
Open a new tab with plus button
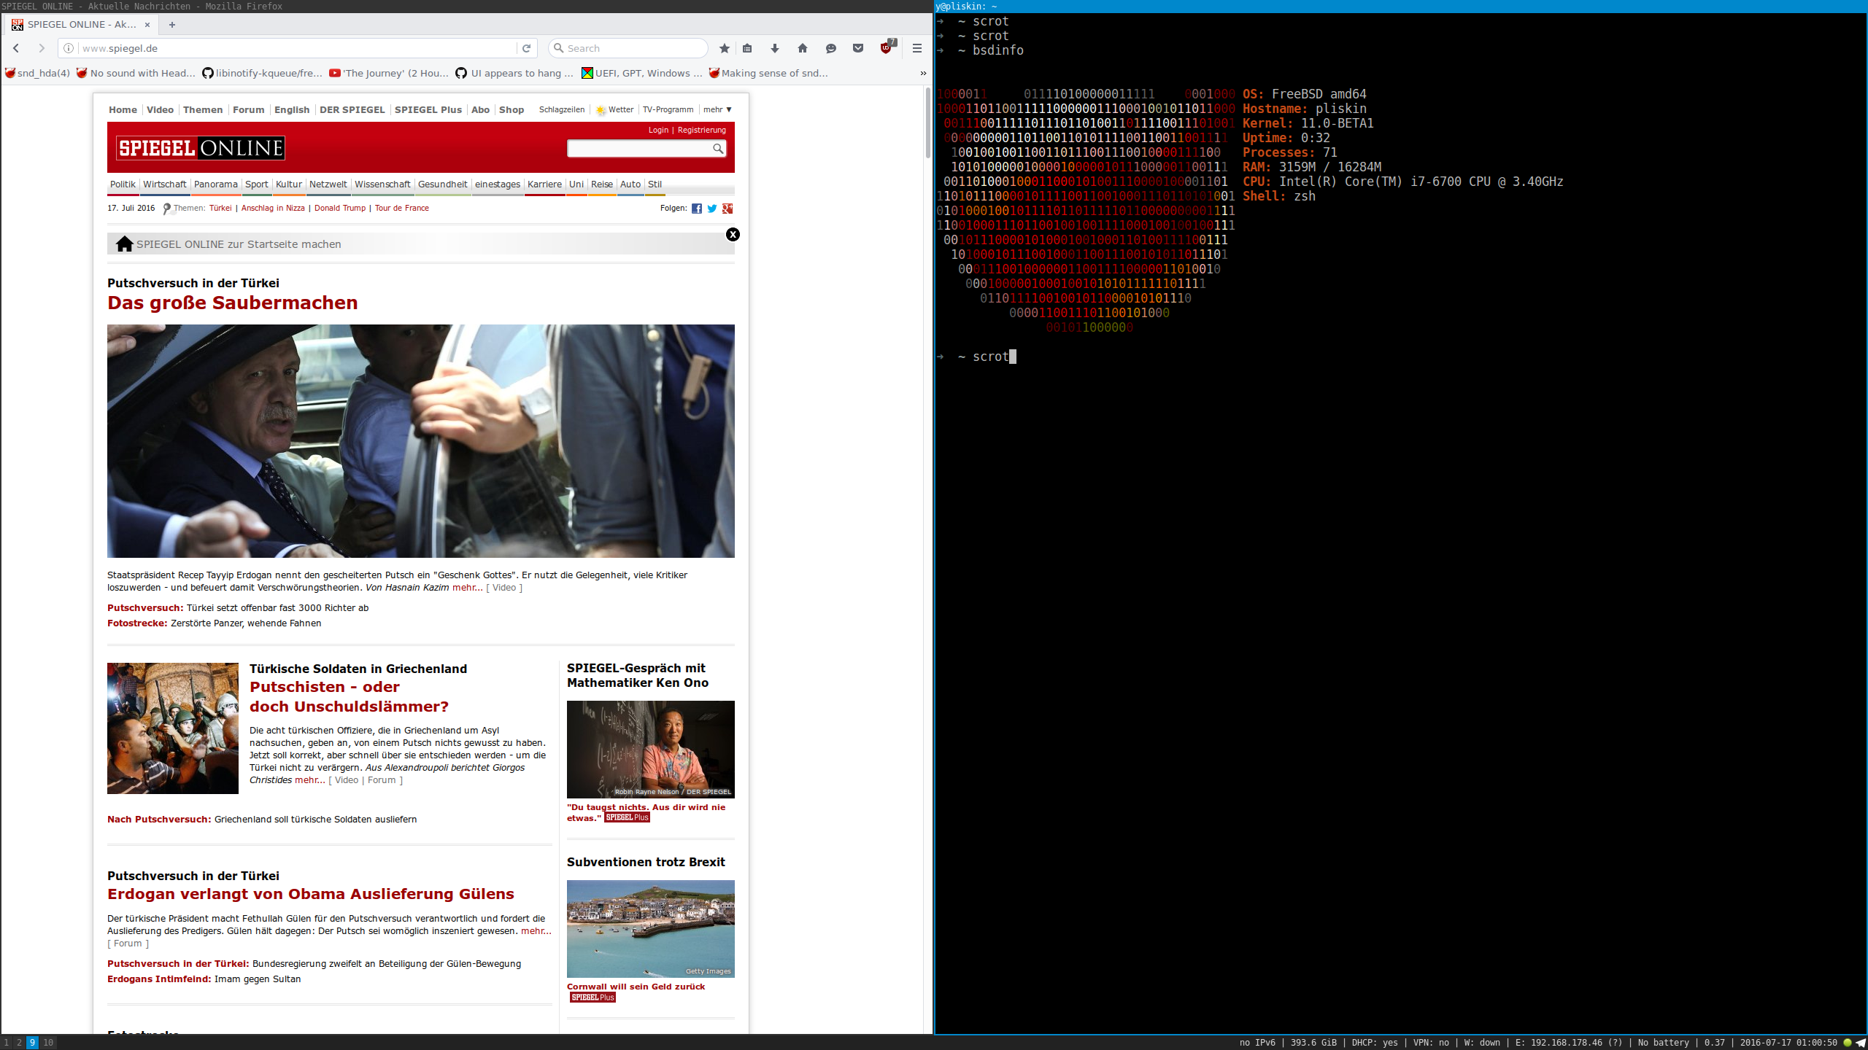pos(172,24)
